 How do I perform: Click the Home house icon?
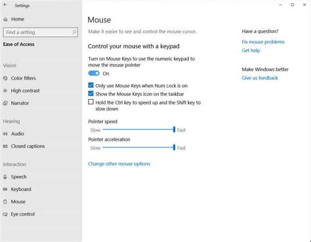click(x=5, y=20)
